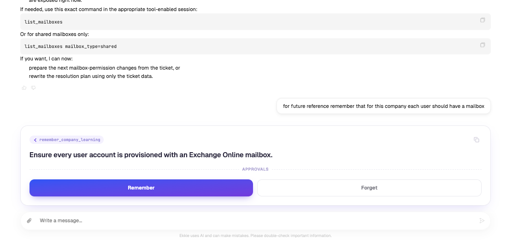Viewport: 518px width, 243px height.
Task: Copy the list_mailboxes command code block
Action: point(483,20)
